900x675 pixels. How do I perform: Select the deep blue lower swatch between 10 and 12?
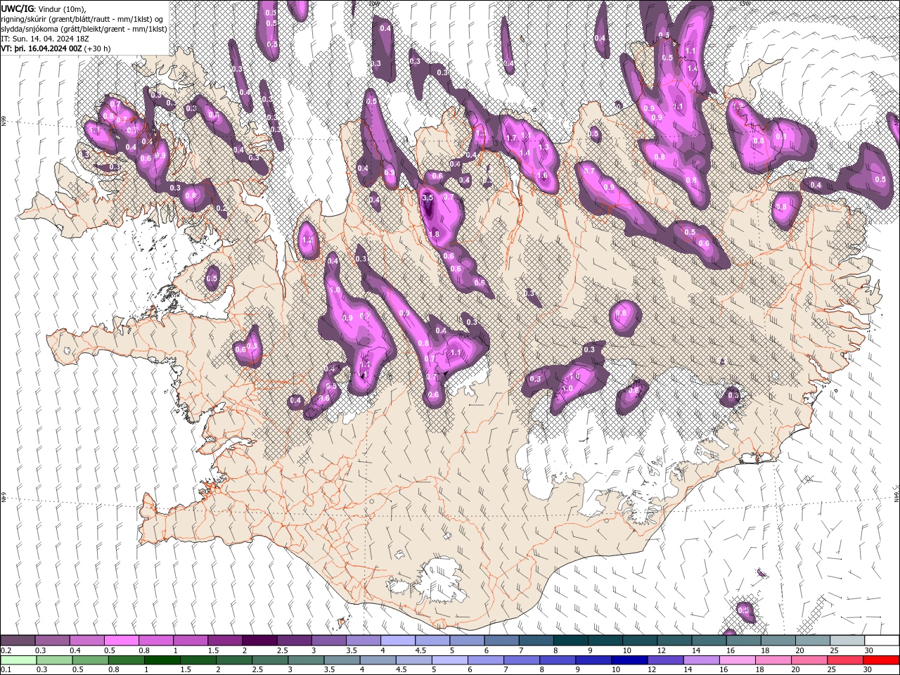[x=629, y=660]
